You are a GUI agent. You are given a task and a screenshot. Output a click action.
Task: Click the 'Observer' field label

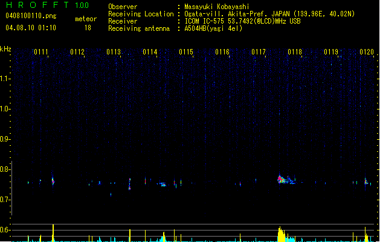pos(123,7)
